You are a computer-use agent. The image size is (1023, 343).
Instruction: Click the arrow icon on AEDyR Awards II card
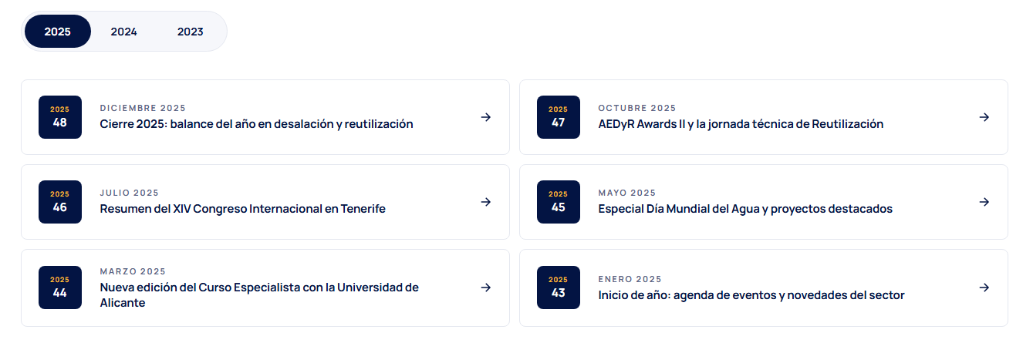click(984, 117)
